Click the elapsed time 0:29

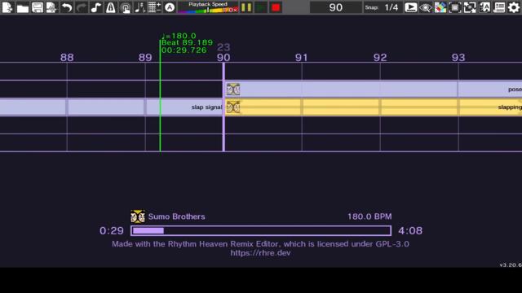112,230
